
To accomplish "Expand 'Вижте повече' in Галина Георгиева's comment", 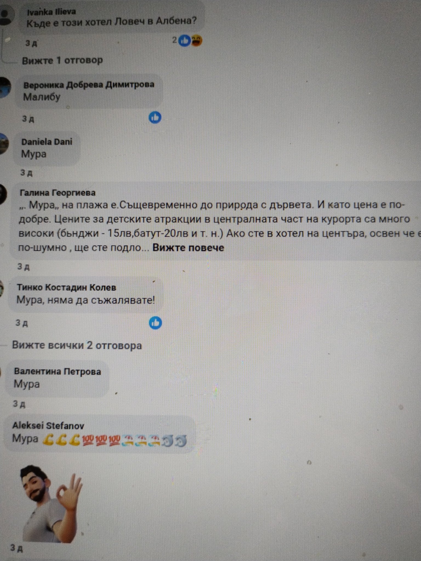I will (x=188, y=248).
